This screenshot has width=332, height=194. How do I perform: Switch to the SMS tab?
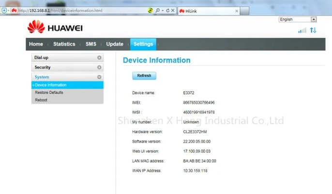click(91, 44)
